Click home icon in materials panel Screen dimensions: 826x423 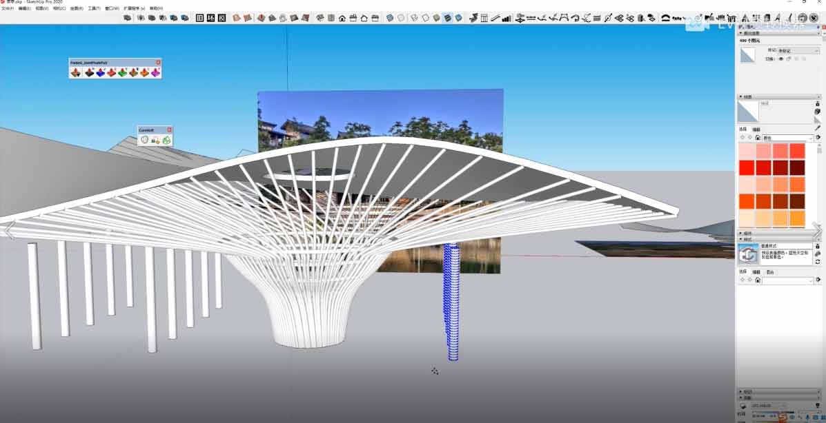point(758,138)
